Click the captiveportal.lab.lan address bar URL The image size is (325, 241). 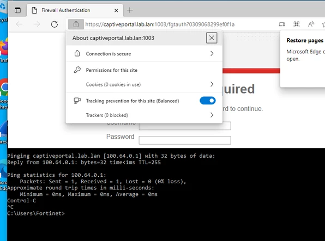pos(160,24)
